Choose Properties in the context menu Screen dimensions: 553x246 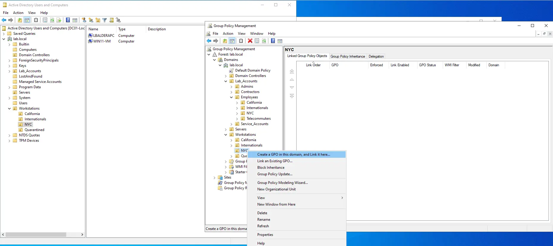[297, 235]
